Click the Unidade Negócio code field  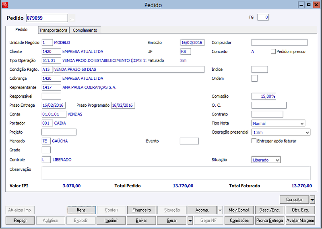(47, 43)
